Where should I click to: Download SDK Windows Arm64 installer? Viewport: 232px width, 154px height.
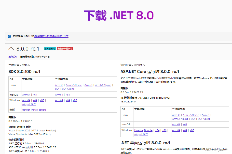pos(26,100)
